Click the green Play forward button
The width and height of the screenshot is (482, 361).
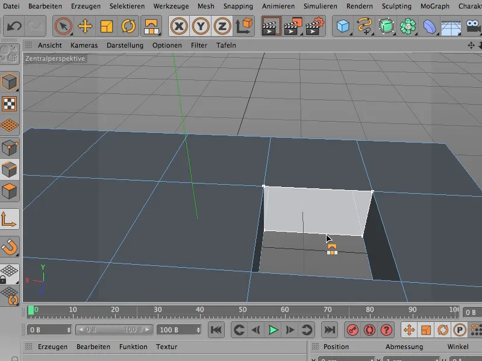click(x=273, y=330)
